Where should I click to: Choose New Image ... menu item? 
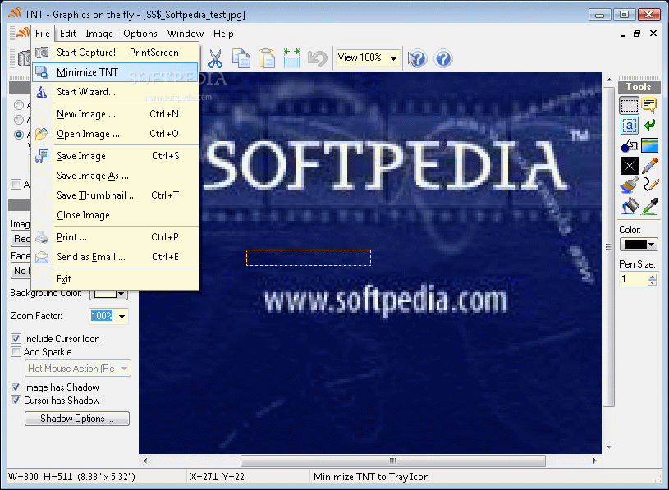[115, 114]
